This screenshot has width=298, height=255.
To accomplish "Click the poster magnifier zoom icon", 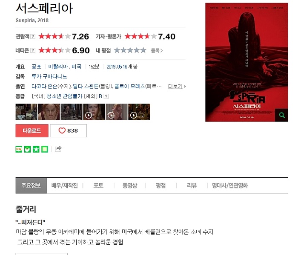I will pos(282,115).
